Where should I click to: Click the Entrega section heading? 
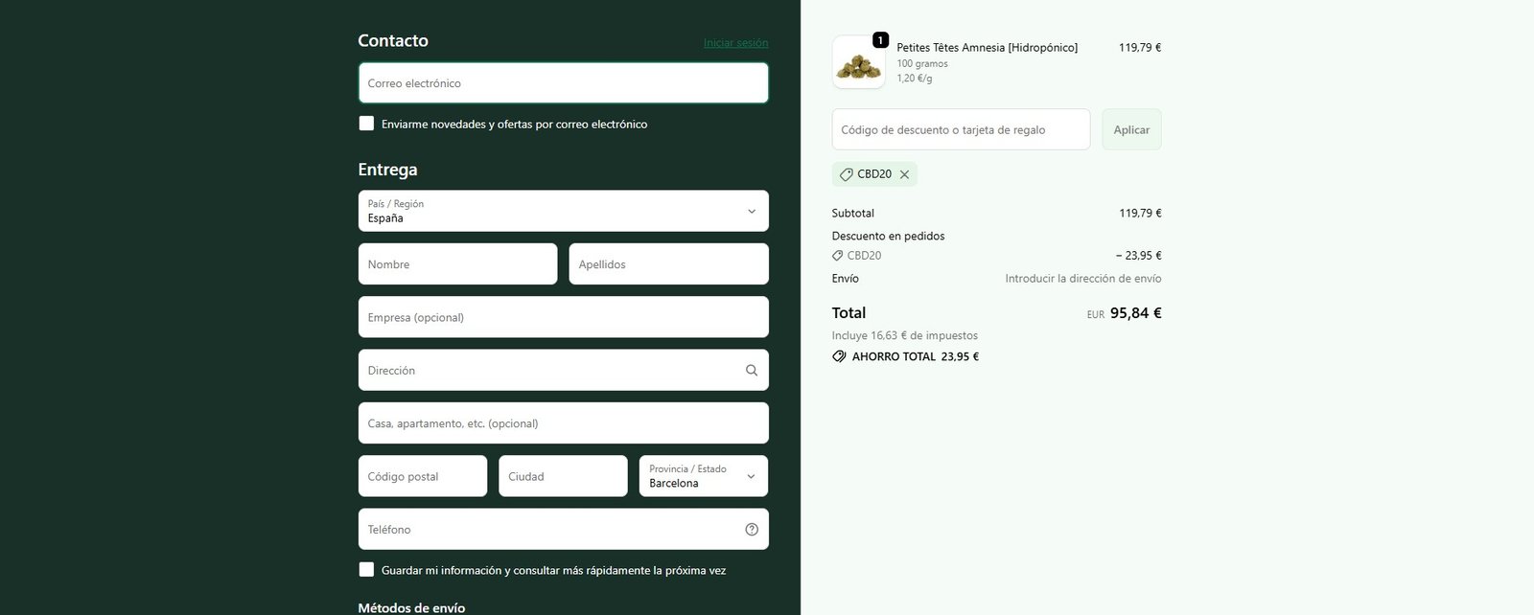click(x=387, y=170)
